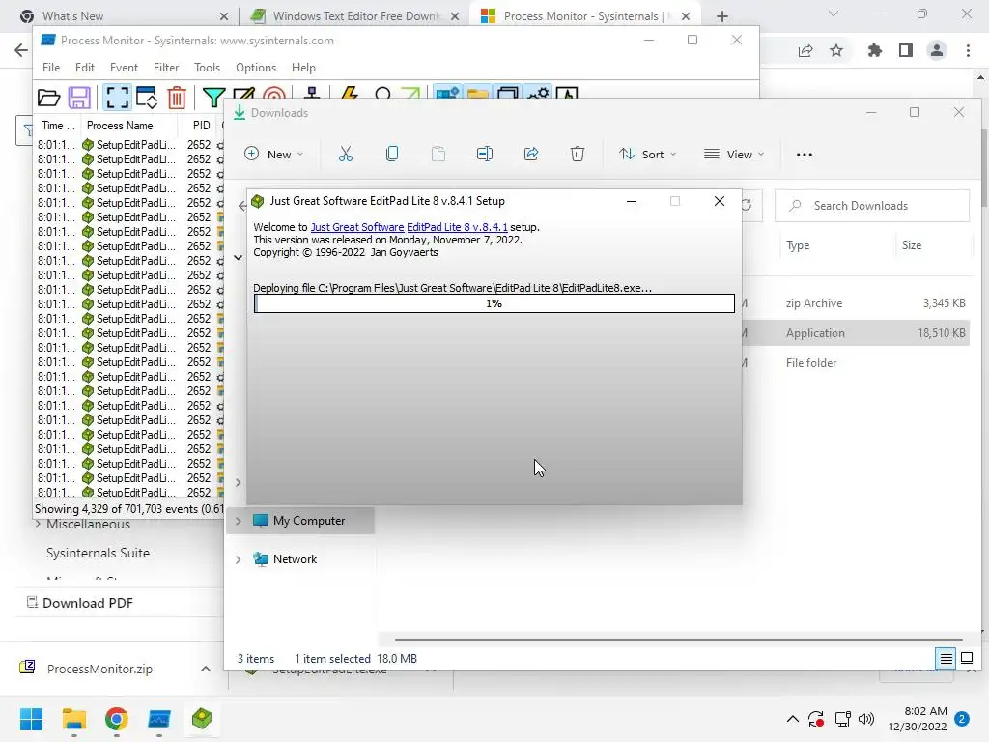Open Process Monitor Options menu
The width and height of the screenshot is (989, 742).
pos(255,68)
